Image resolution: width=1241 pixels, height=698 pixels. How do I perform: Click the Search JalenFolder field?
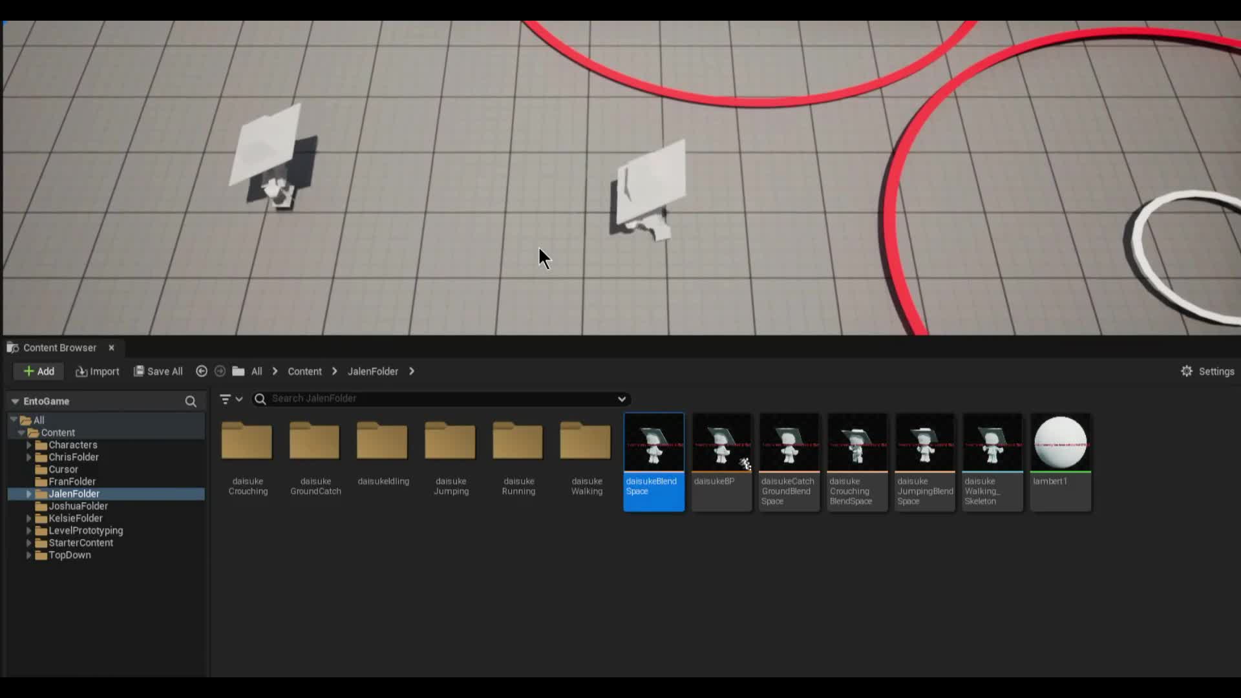click(x=441, y=399)
